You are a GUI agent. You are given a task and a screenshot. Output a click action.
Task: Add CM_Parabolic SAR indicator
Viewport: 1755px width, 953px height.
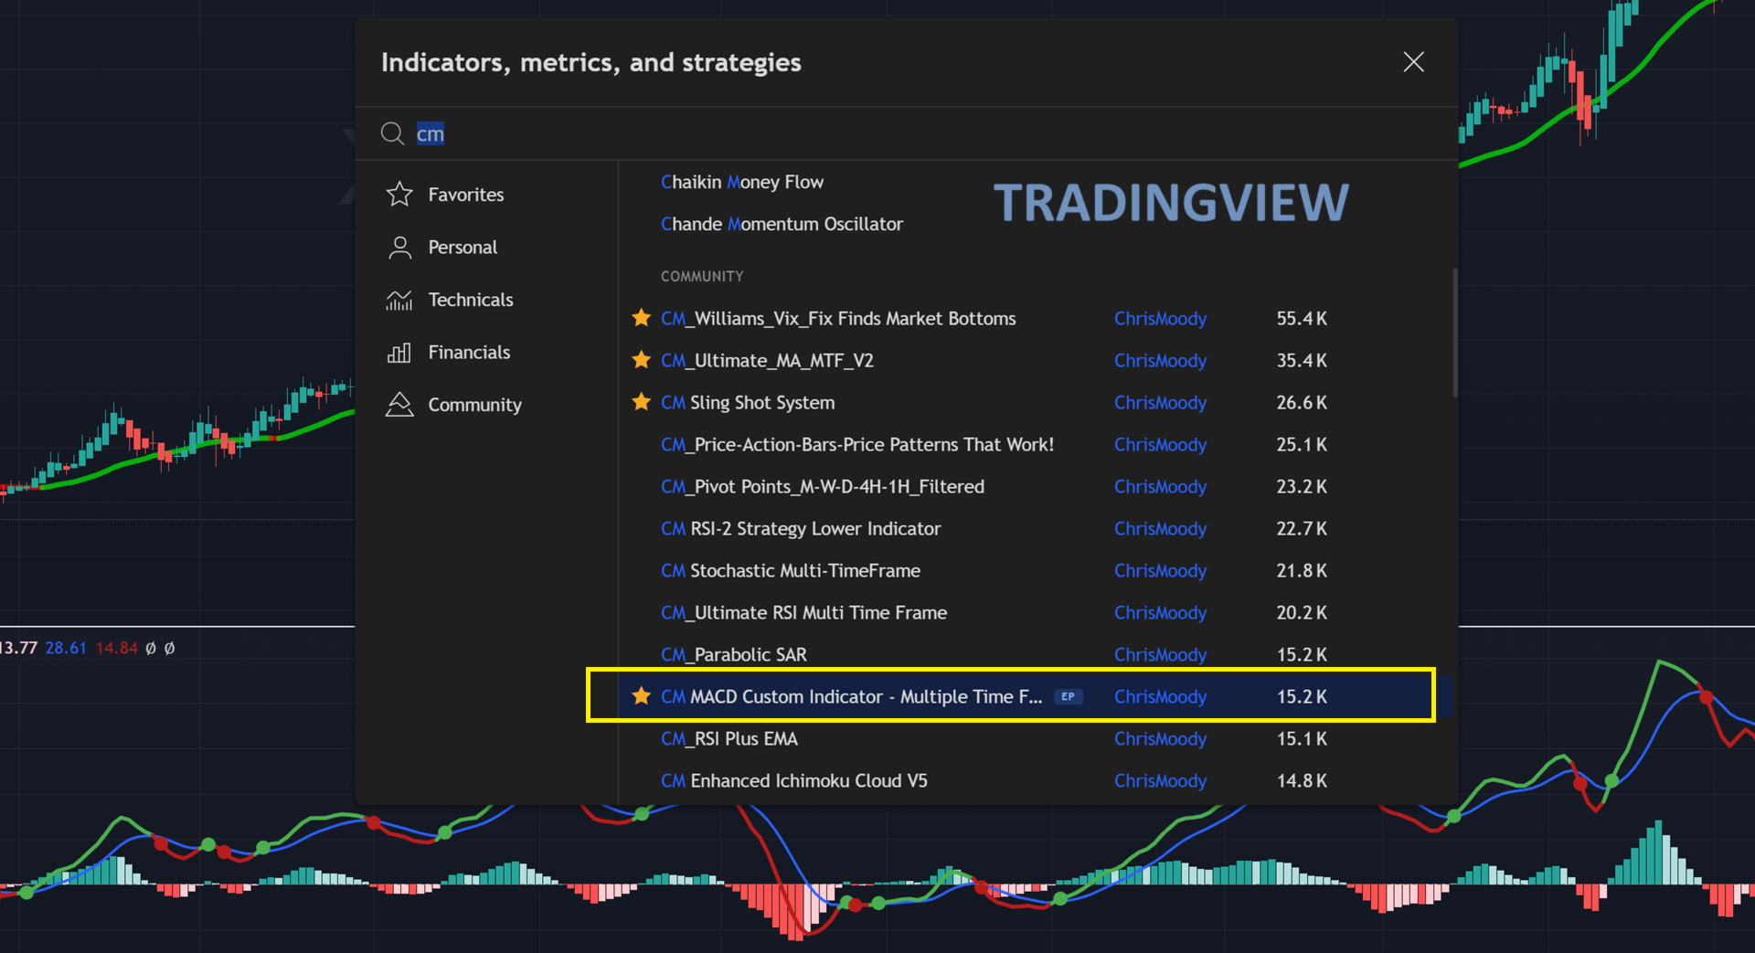coord(734,655)
